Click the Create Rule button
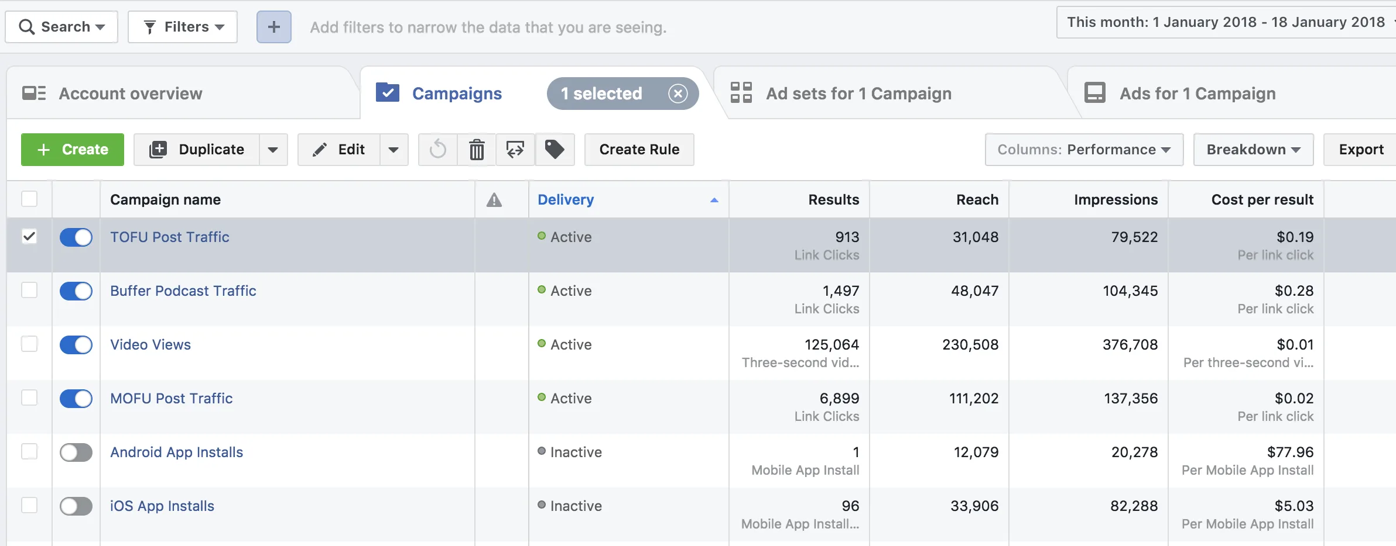 pos(639,150)
